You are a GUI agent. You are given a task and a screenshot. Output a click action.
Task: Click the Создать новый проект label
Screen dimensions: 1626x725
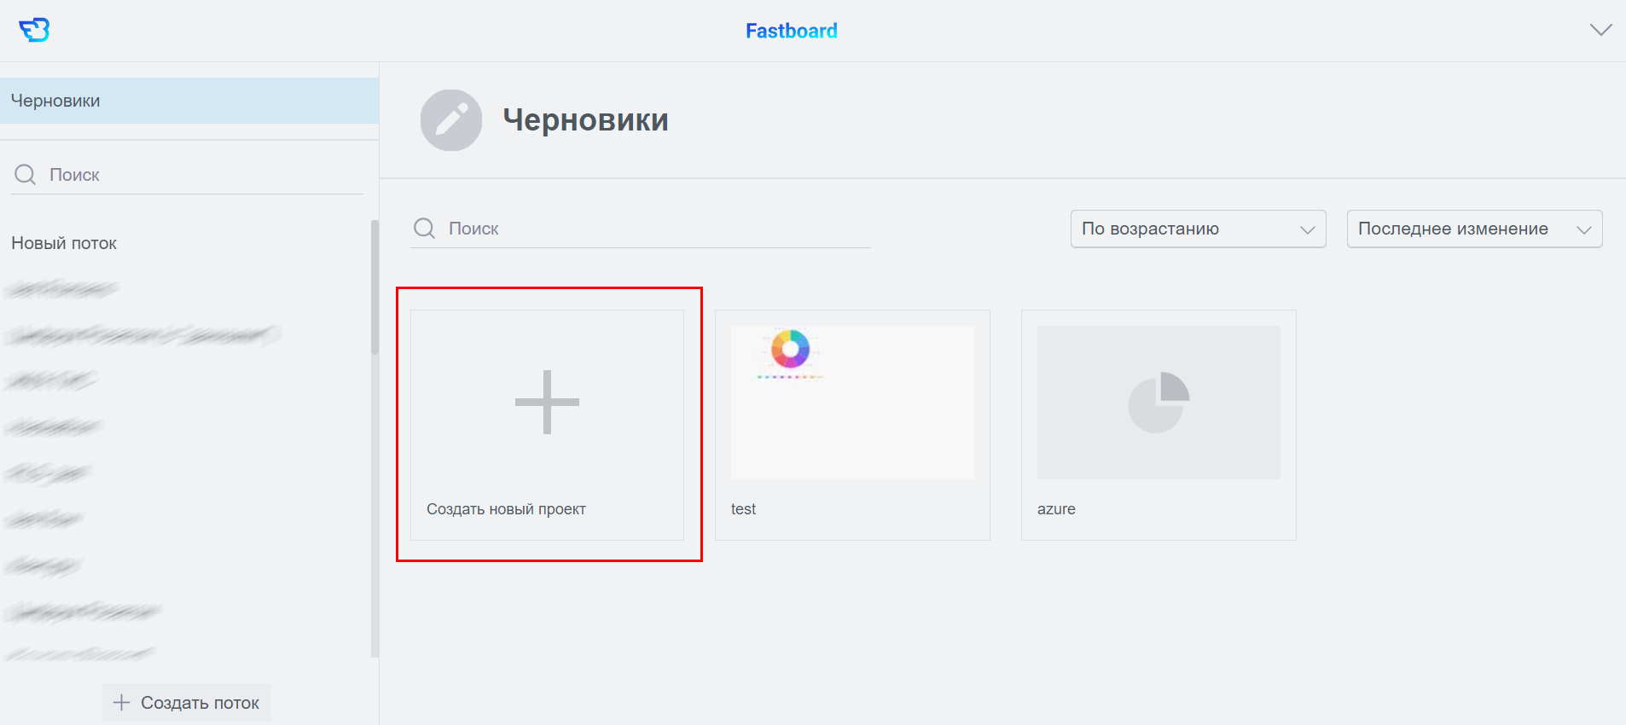click(506, 509)
